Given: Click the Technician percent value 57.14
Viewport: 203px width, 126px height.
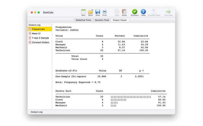Looking at the screenshot, I should (x=121, y=50).
